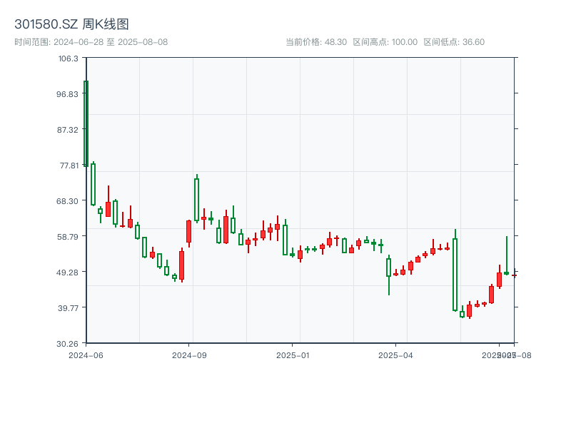Screen dimensions: 571x428
Task: Click y-axis label 96.83
Action: [67, 94]
